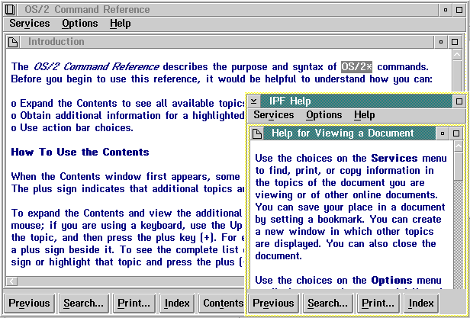The height and width of the screenshot is (318, 470).
Task: Maximize the IPF Help window
Action: pyautogui.click(x=459, y=101)
